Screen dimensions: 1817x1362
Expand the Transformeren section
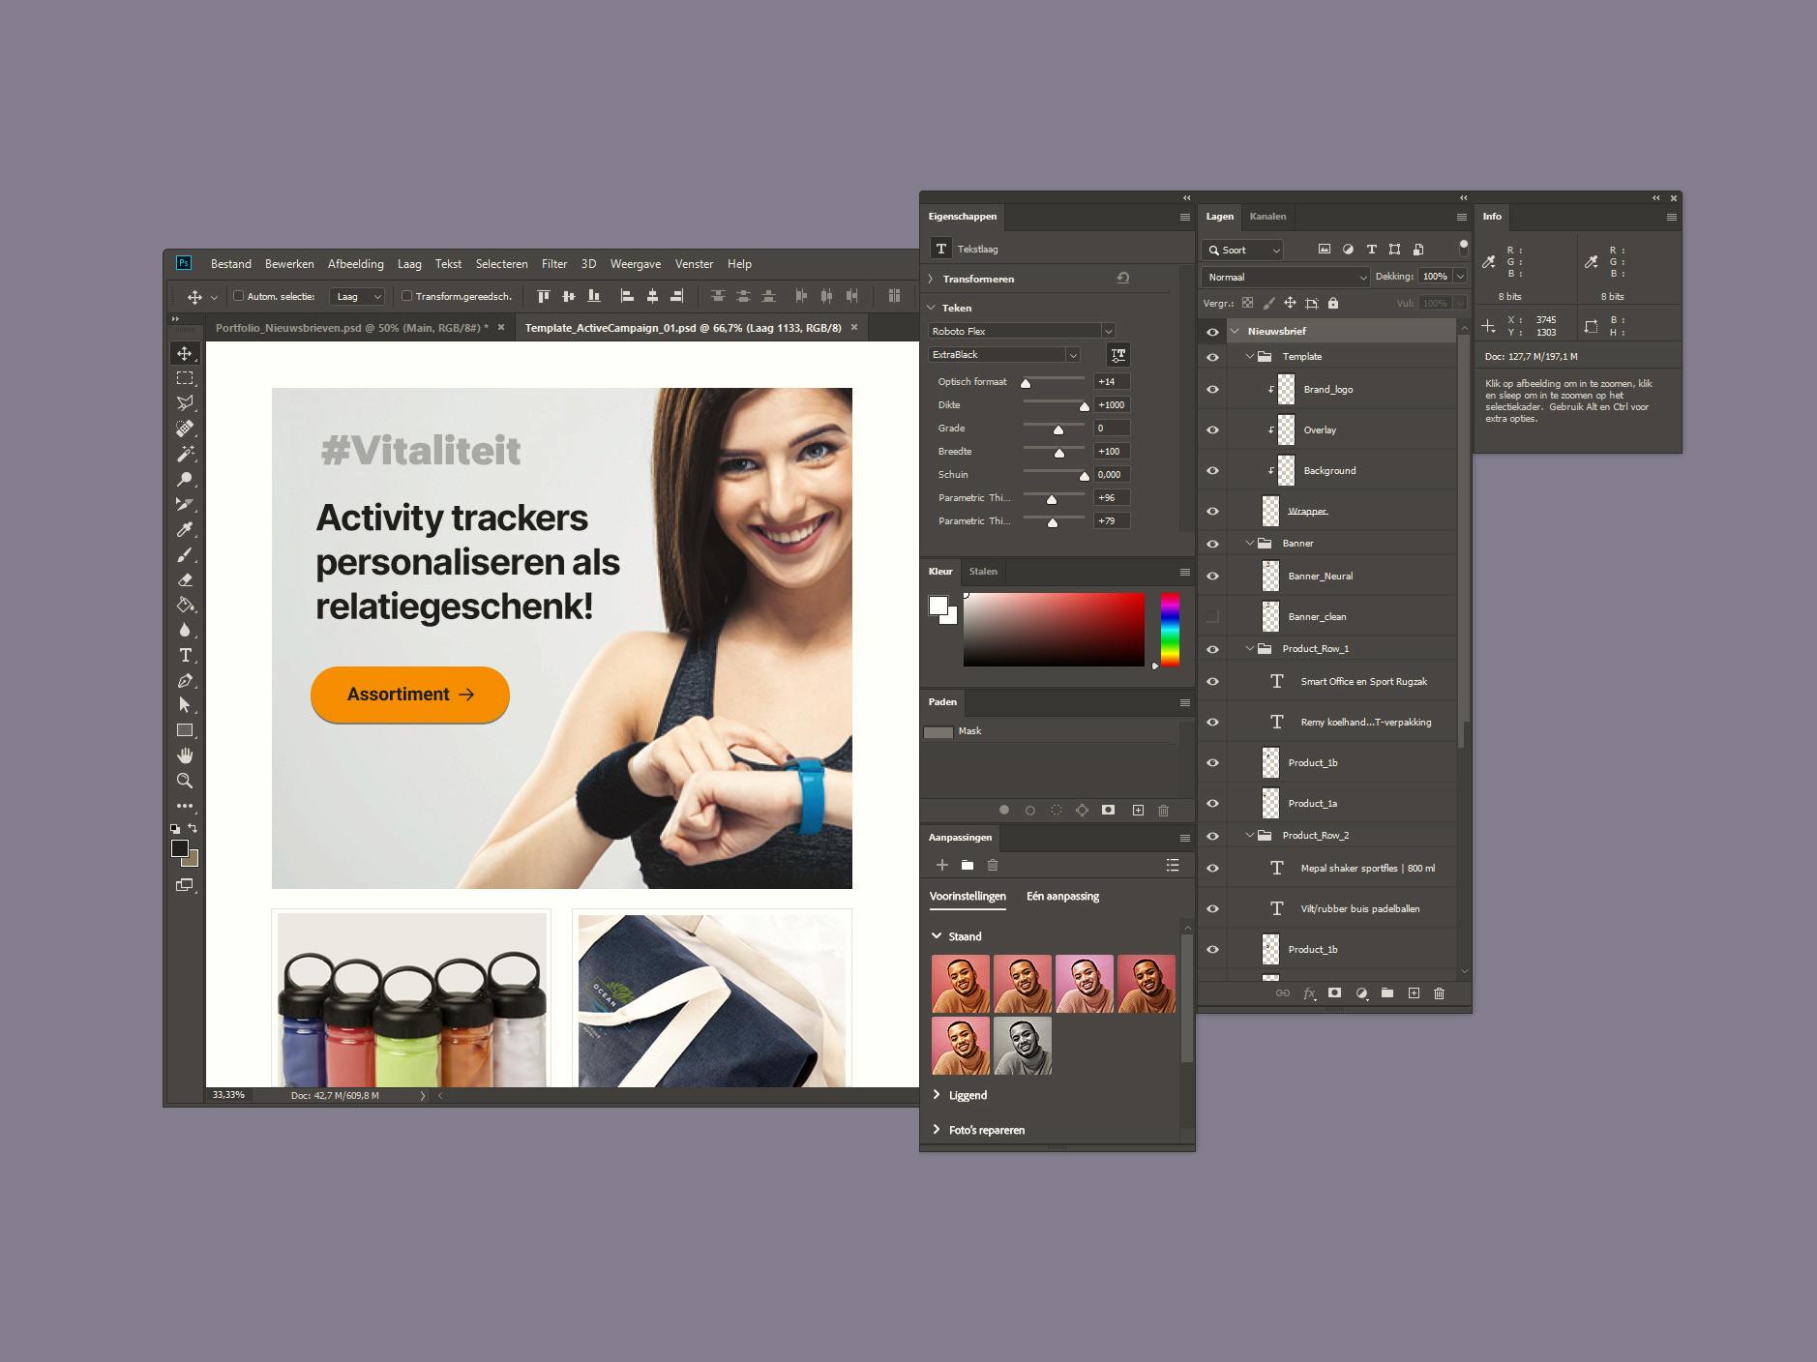932,279
